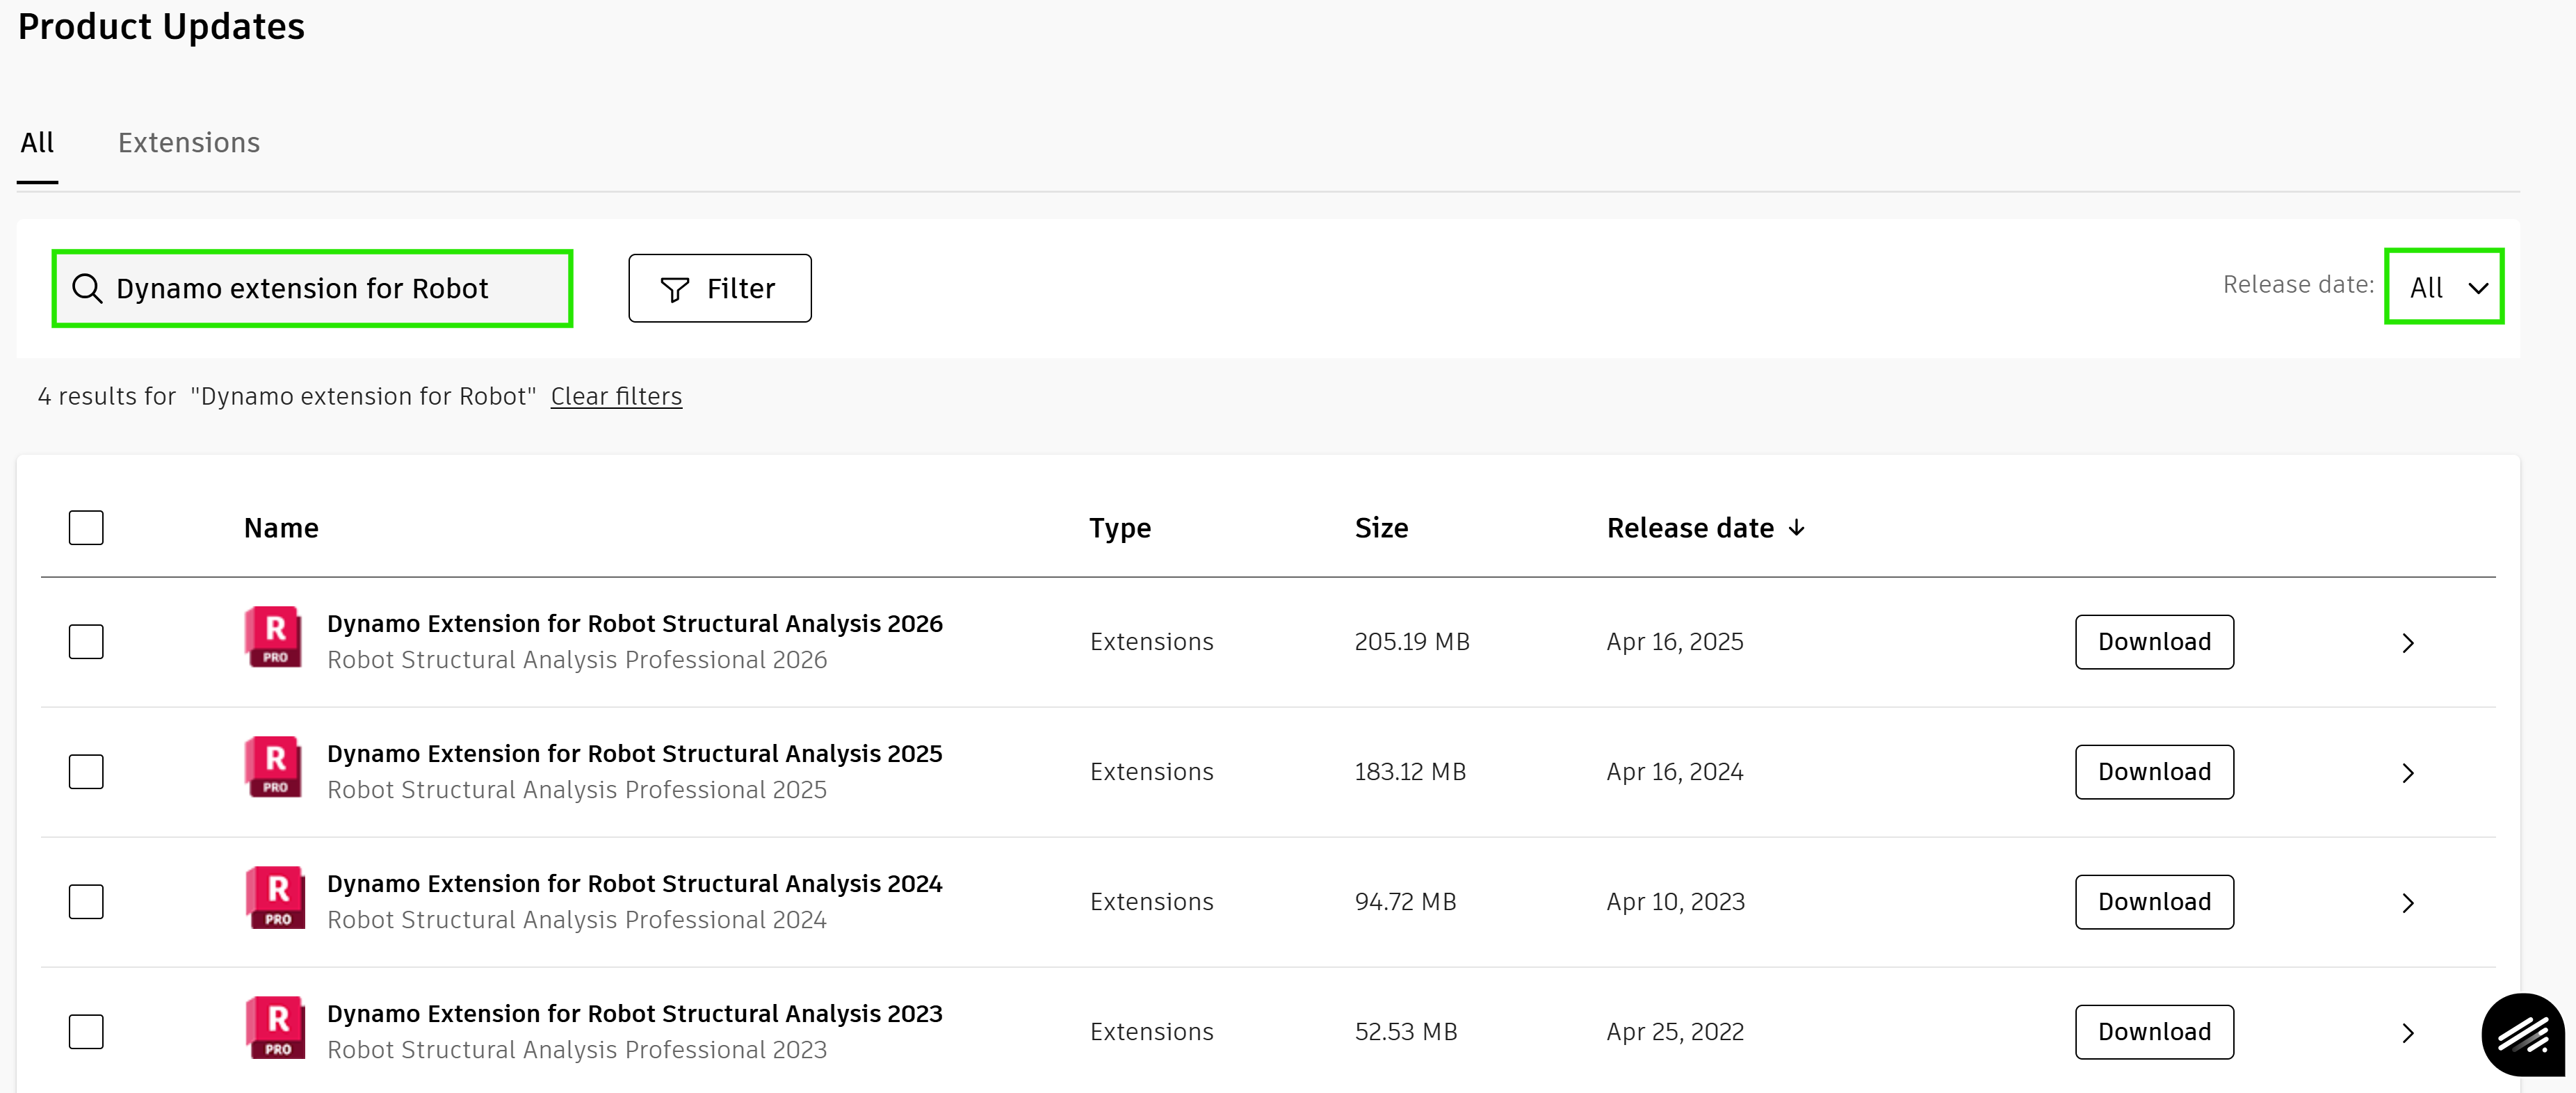Viewport: 2576px width, 1093px height.
Task: Click Robot Structural Analysis 2023 product icon
Action: coord(275,1027)
